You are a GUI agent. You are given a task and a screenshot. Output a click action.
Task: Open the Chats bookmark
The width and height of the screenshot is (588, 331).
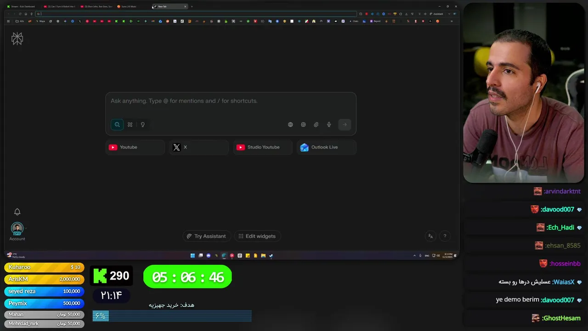(x=354, y=21)
